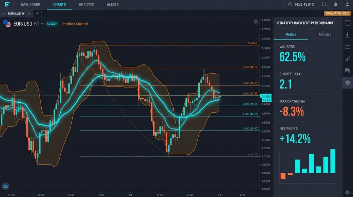Open the bottom-right settings gear
This screenshot has height=197, width=353.
coord(347,192)
